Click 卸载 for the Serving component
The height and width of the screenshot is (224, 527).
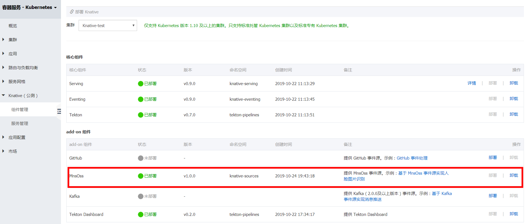(x=514, y=83)
